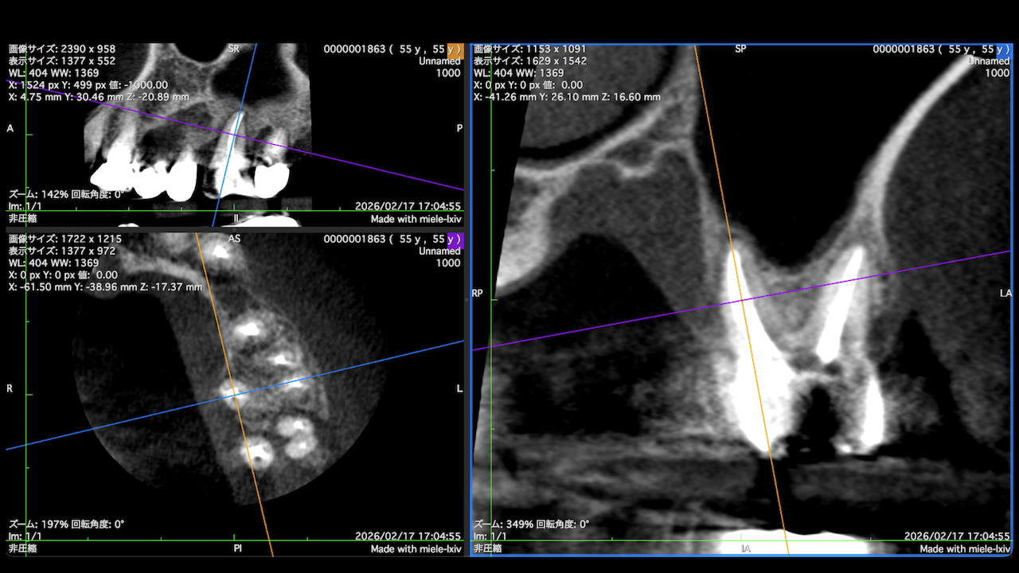The image size is (1019, 573).
Task: Click the crosshair center in the bottom-left view
Action: pos(233,391)
